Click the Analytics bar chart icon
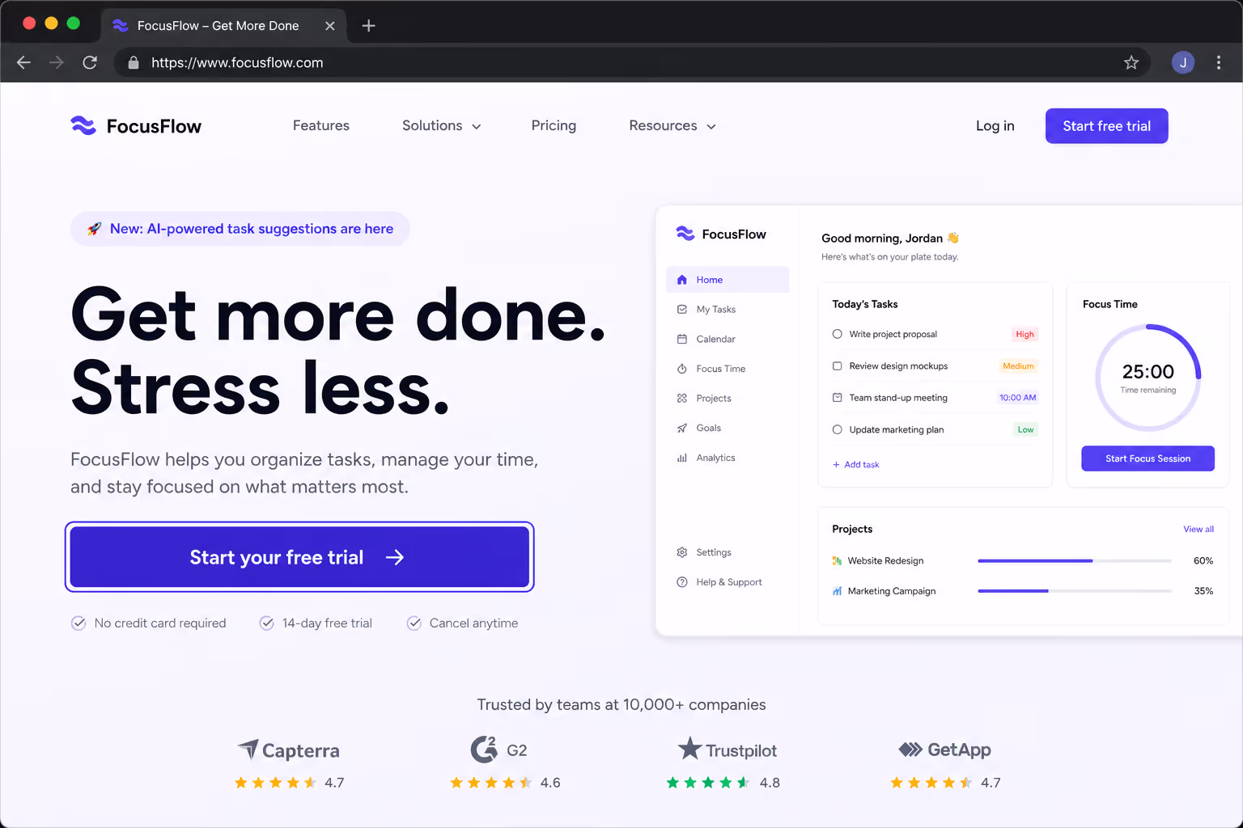 coord(681,458)
